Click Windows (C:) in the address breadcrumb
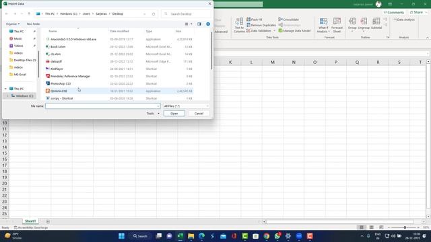 pyautogui.click(x=69, y=13)
